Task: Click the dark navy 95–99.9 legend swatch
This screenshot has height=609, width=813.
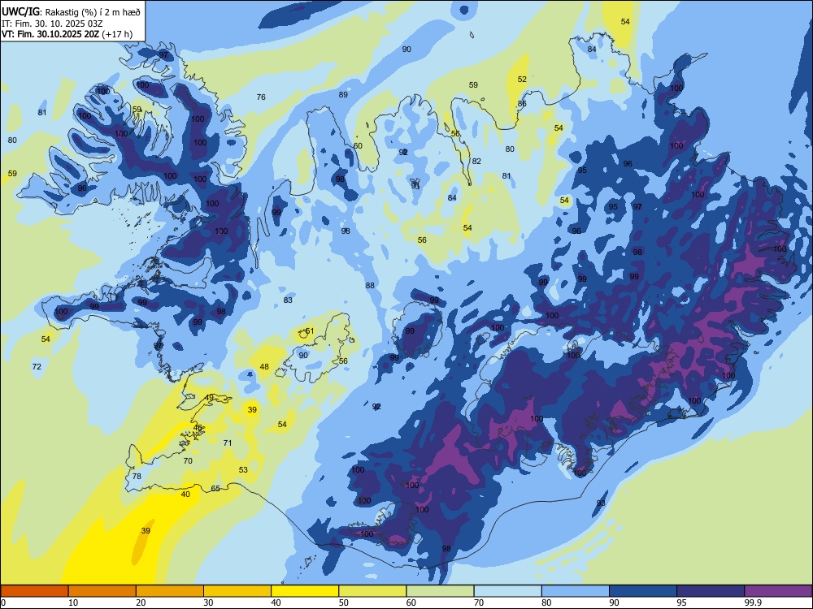Action: 711,591
